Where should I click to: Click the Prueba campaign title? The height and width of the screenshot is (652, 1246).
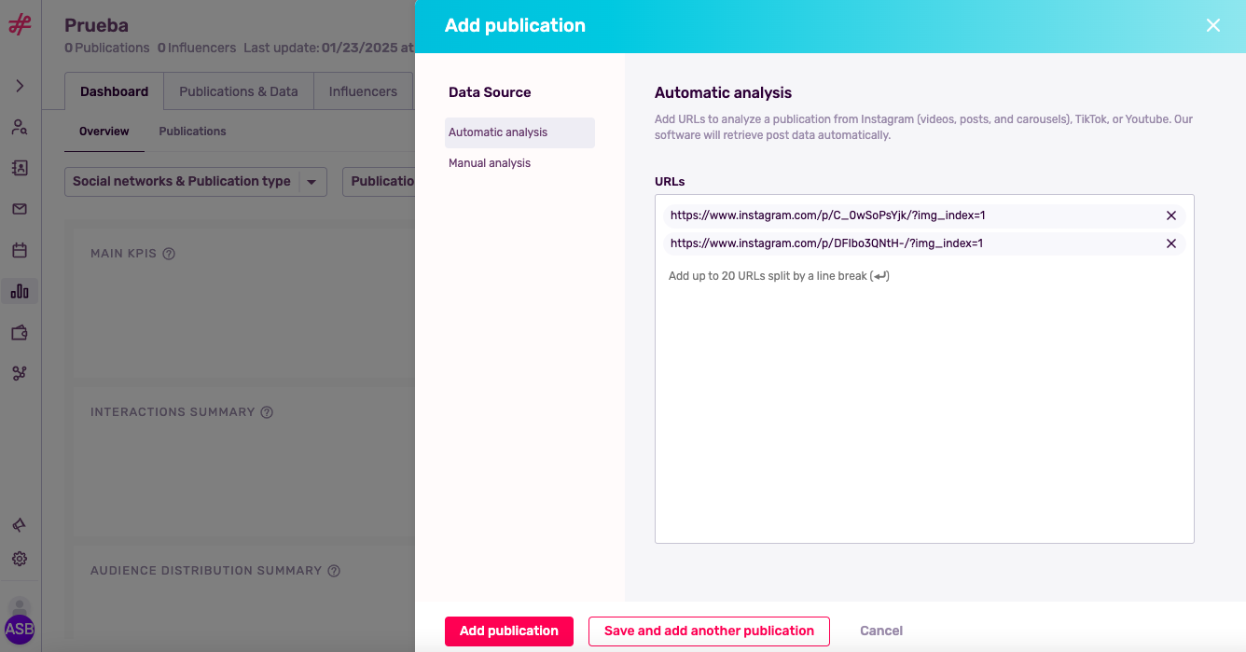(x=97, y=25)
